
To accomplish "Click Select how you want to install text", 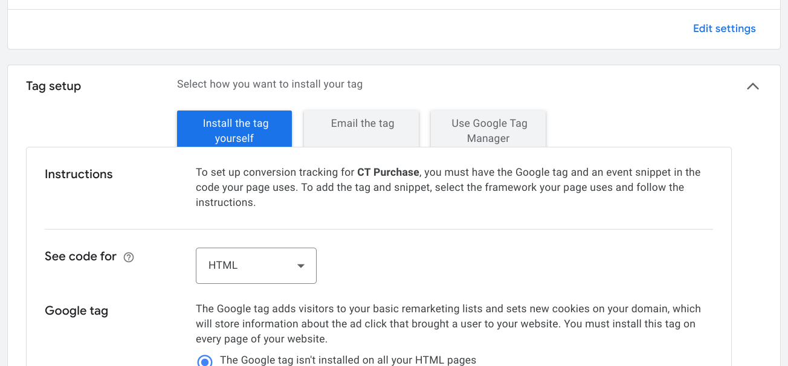I will pos(270,85).
